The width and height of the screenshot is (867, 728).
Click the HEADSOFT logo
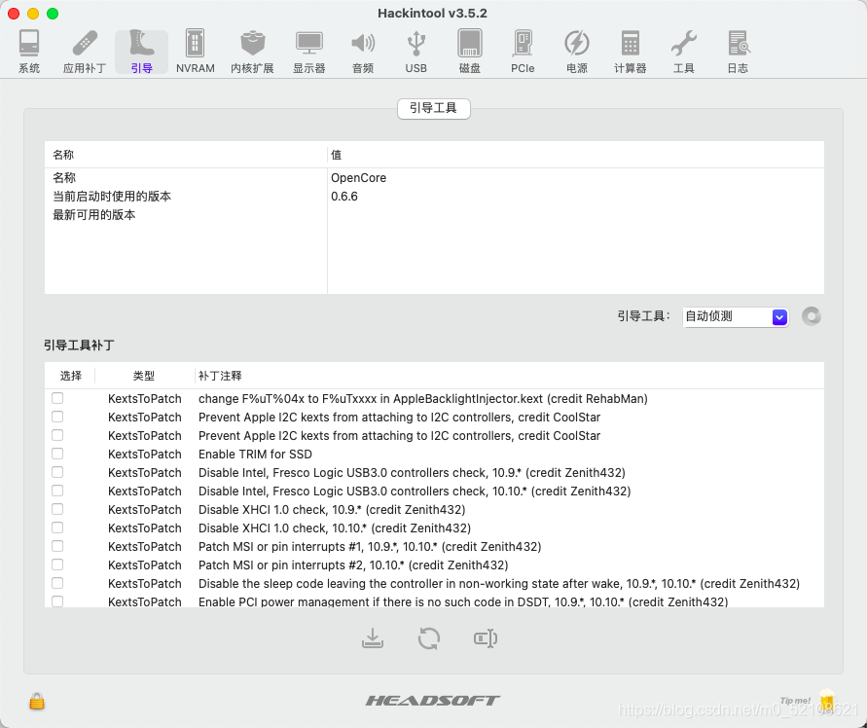432,701
